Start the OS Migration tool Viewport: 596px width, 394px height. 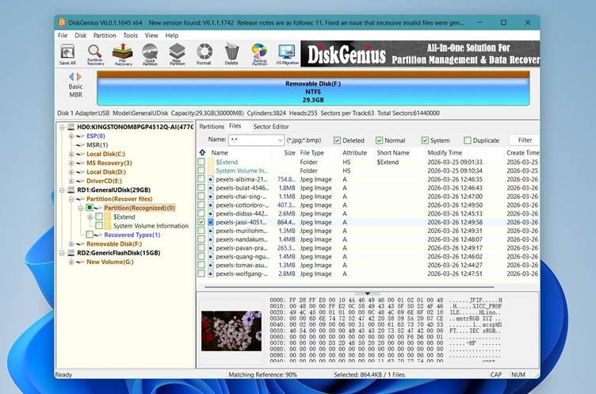pos(286,54)
